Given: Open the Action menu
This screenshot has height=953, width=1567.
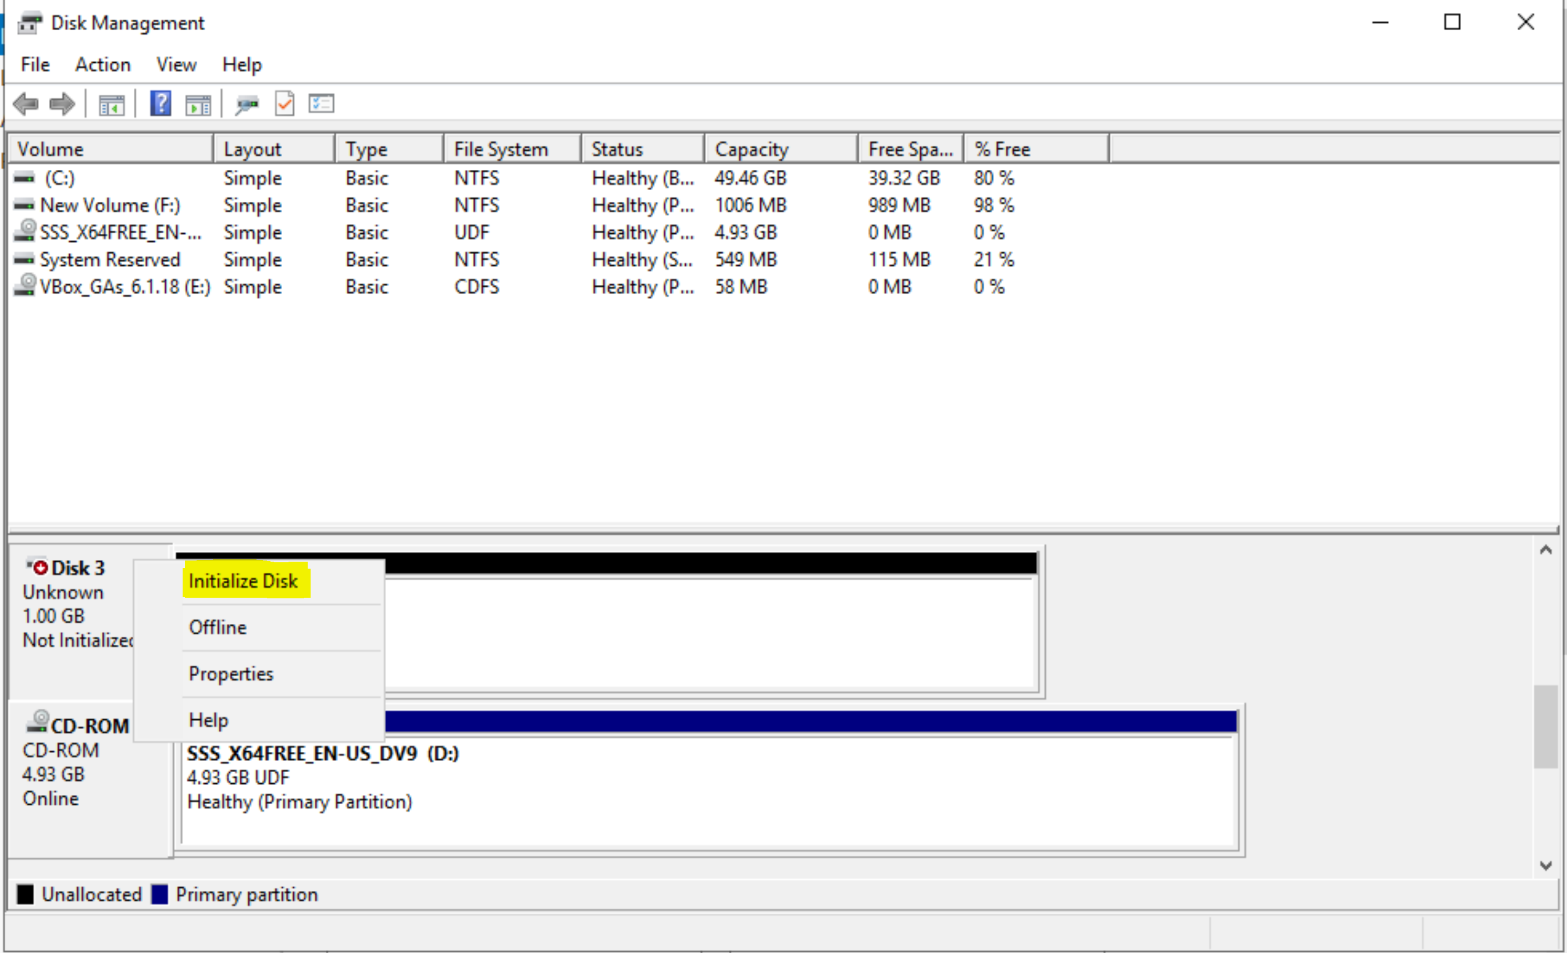Looking at the screenshot, I should click(103, 65).
